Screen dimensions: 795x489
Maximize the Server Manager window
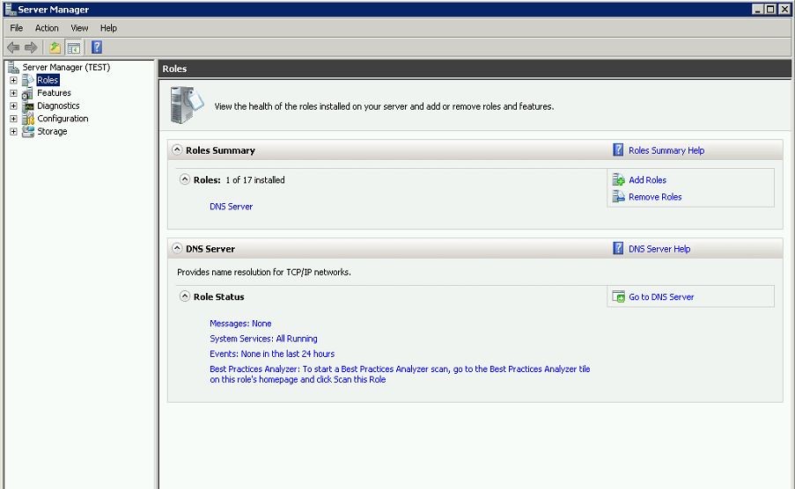[x=770, y=9]
